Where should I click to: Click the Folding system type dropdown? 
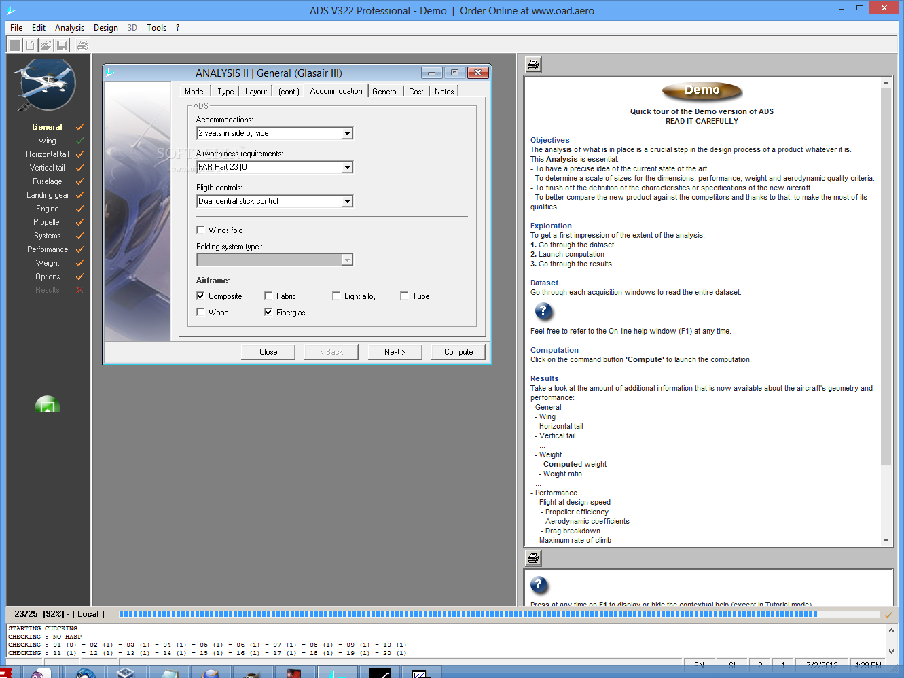(275, 260)
